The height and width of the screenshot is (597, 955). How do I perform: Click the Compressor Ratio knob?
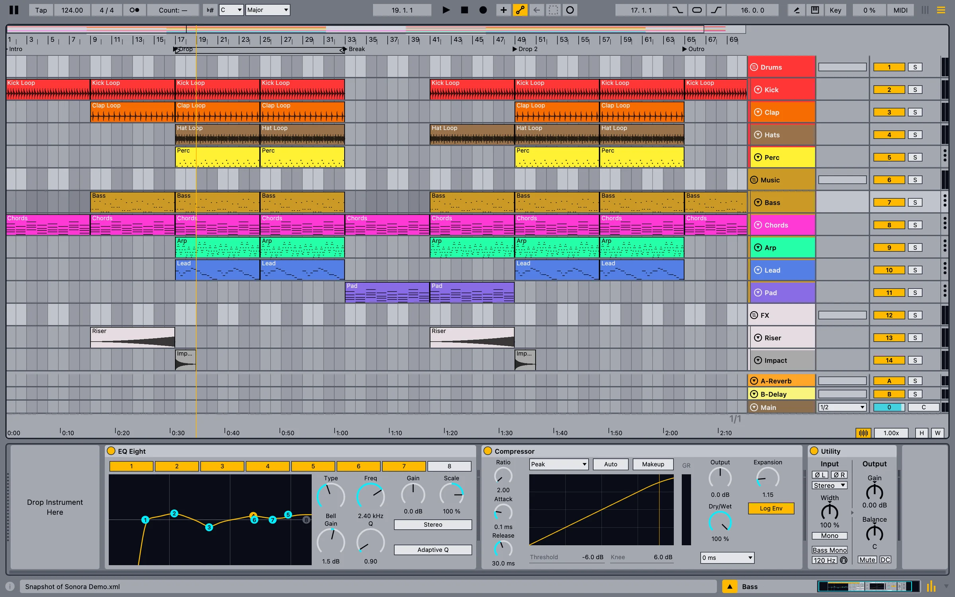point(503,476)
